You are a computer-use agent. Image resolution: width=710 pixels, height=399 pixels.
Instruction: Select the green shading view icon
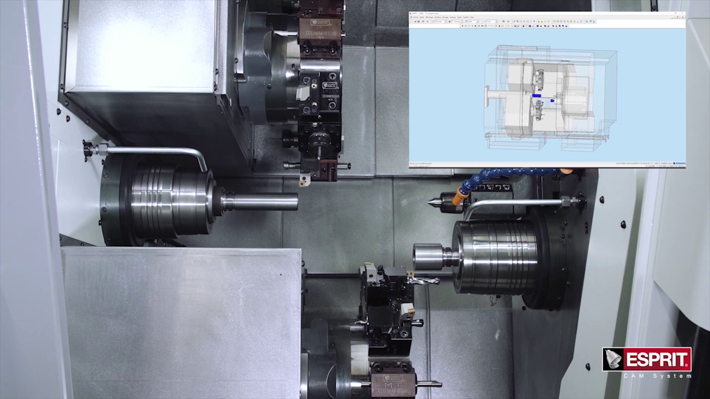click(541, 26)
